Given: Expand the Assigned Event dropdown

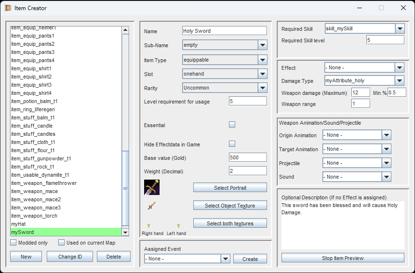Looking at the screenshot, I should coord(225,259).
